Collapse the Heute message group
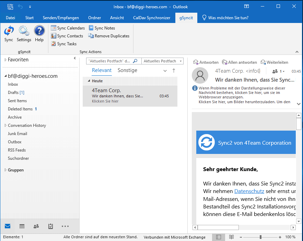 point(89,81)
